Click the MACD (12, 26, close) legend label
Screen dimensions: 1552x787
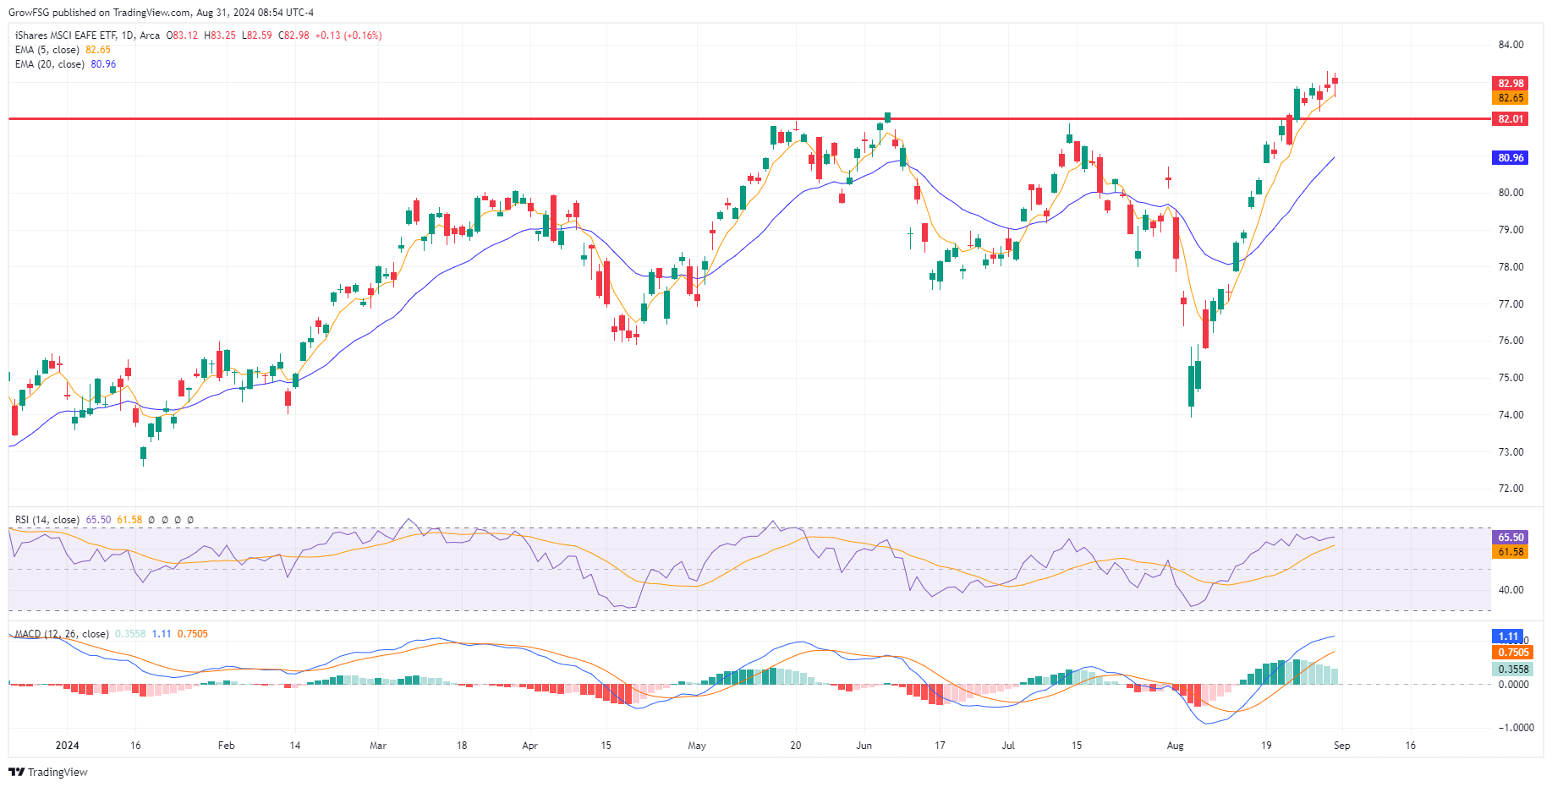click(x=62, y=634)
